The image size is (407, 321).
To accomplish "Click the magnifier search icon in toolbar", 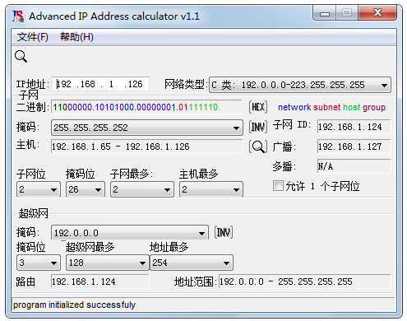I will pyautogui.click(x=21, y=57).
